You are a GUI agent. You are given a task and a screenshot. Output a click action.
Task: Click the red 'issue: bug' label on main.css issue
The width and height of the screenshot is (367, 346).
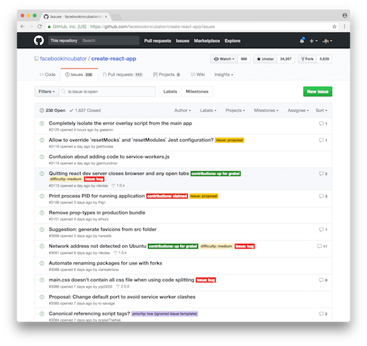206,280
